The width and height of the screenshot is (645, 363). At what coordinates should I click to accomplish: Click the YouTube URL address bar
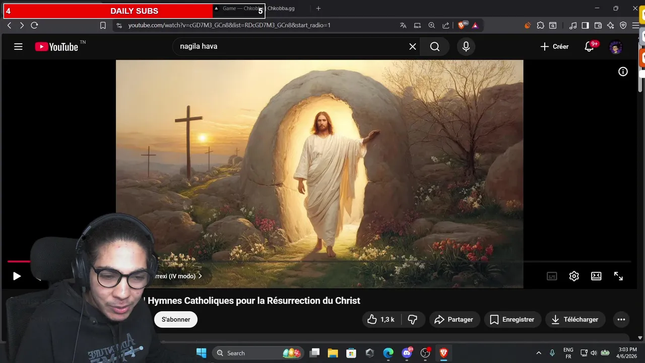point(229,25)
